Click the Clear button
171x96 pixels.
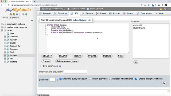point(121,56)
